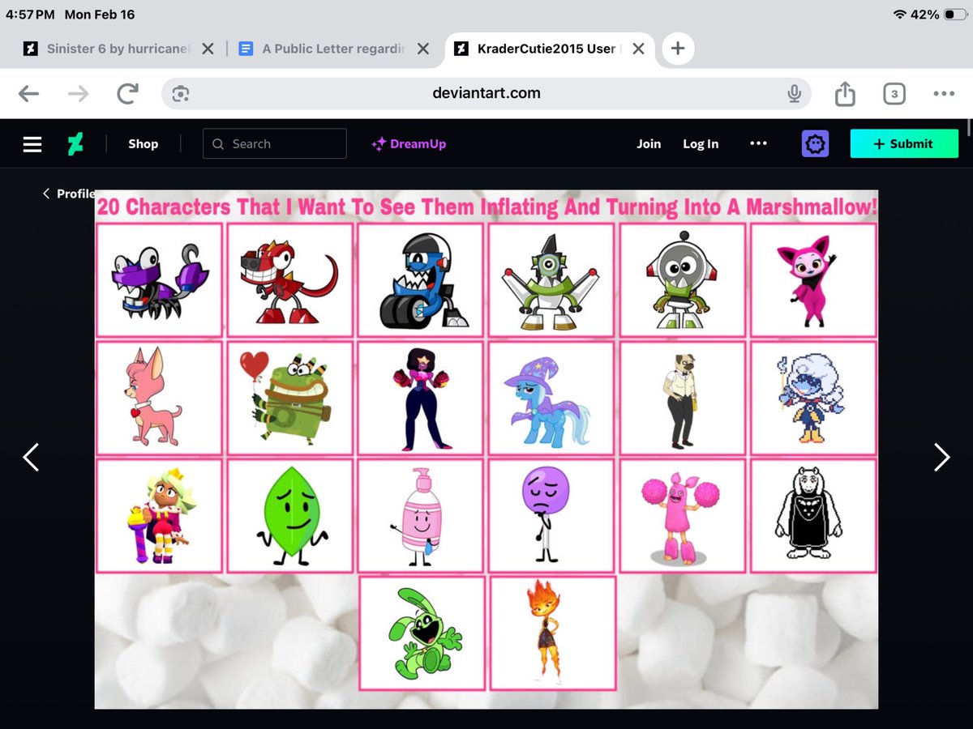Click the pink chihuahua dog tile
973x729 pixels.
[x=159, y=399]
